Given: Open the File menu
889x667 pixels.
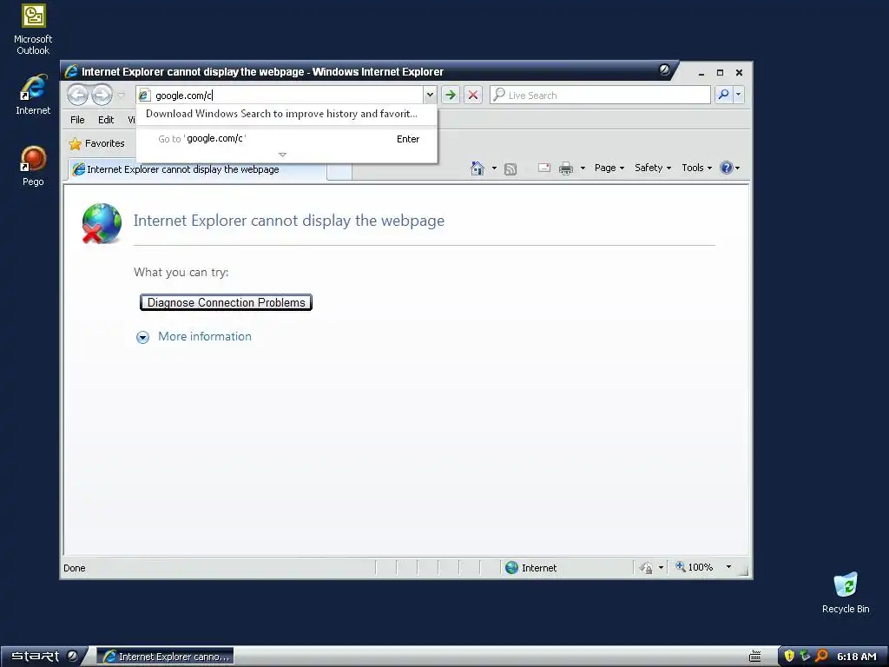Looking at the screenshot, I should 77,120.
